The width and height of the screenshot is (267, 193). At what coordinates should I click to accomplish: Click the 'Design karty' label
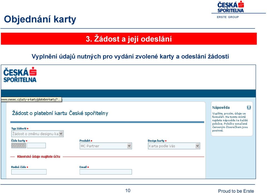156,141
